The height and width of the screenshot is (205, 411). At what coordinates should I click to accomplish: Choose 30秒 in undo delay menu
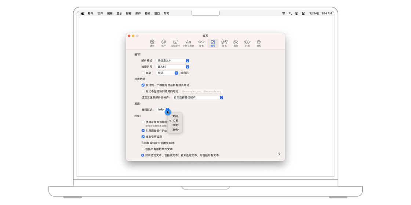click(x=175, y=130)
